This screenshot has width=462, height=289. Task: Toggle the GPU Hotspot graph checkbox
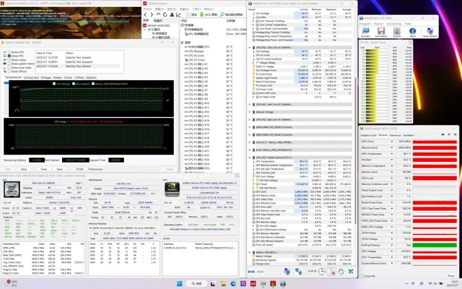coord(74,84)
